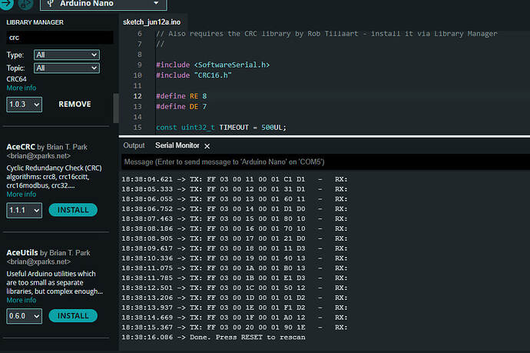Click the serial log line at 18:38:04.621

point(234,179)
